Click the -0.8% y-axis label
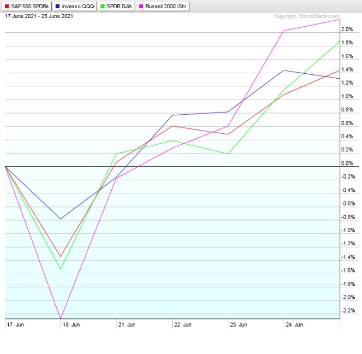The height and width of the screenshot is (354, 362). click(348, 217)
